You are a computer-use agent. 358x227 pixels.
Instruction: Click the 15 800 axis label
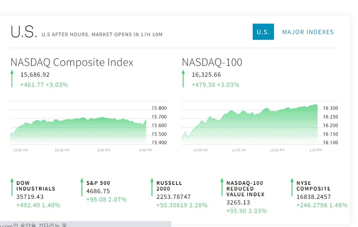(x=159, y=108)
